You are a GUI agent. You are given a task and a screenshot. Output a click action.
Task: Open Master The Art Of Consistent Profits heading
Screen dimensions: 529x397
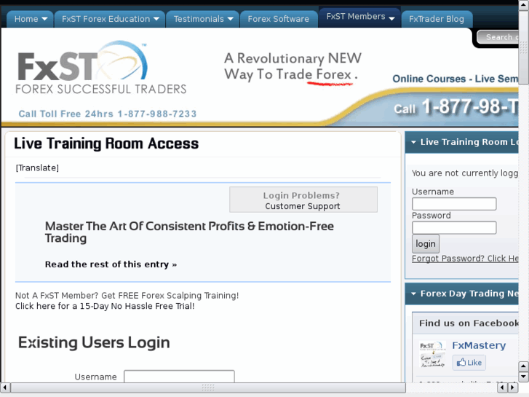(x=189, y=232)
